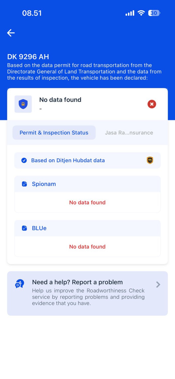Image resolution: width=175 pixels, height=379 pixels.
Task: Tap the blue checkmark verification icon
Action: click(x=24, y=160)
